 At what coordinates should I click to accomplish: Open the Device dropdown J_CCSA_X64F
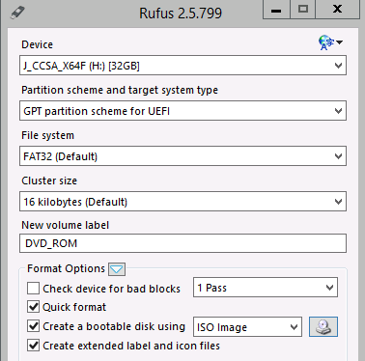click(x=182, y=66)
